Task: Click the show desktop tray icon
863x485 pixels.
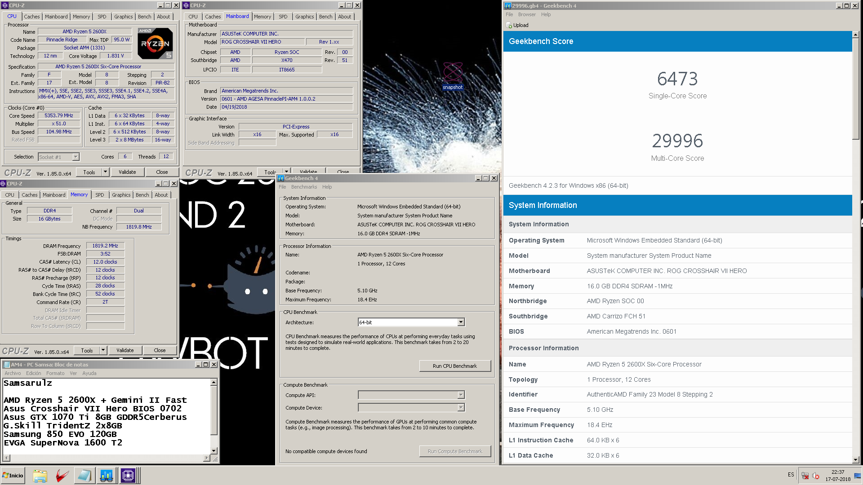Action: click(858, 476)
